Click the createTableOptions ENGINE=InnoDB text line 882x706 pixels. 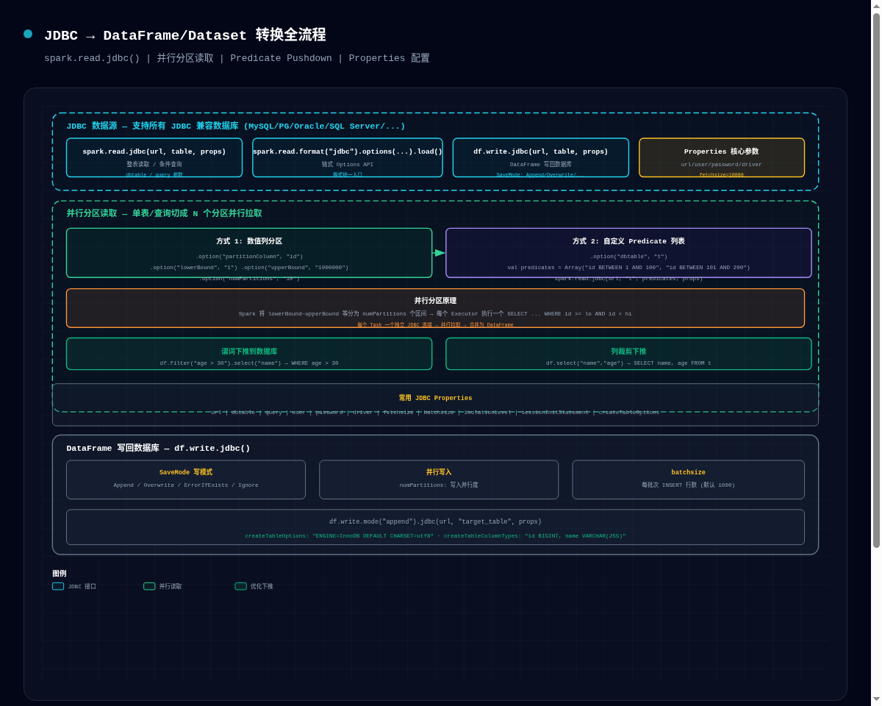[x=435, y=536]
